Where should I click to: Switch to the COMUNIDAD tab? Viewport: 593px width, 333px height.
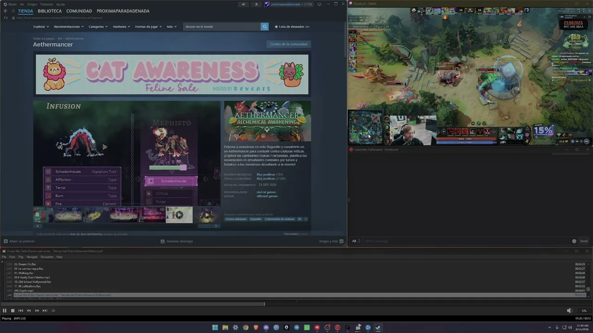[79, 11]
